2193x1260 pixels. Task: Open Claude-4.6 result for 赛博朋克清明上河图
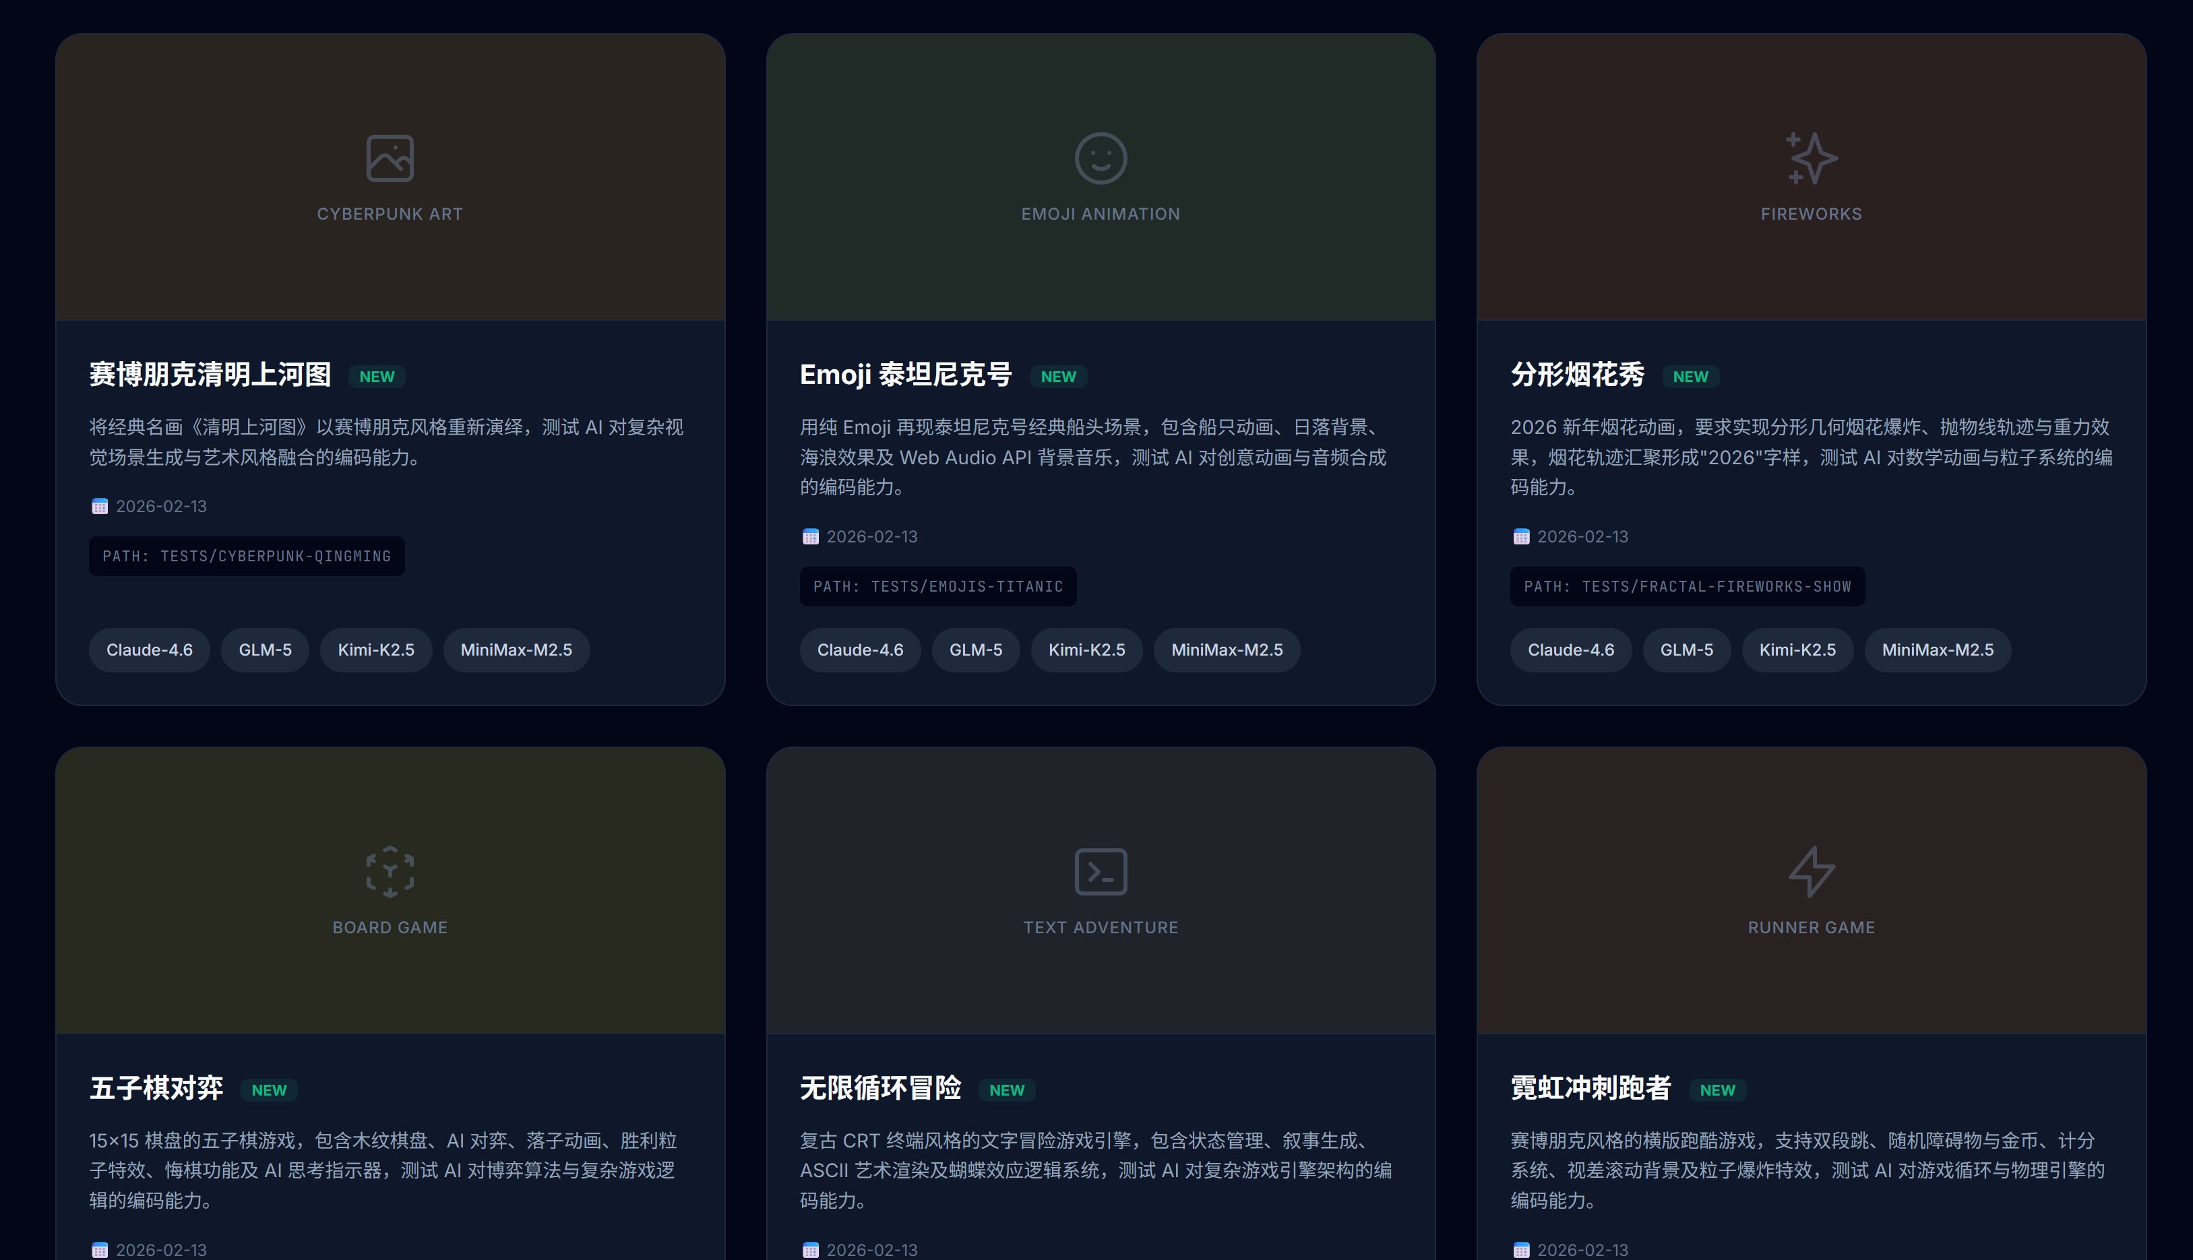coord(149,650)
